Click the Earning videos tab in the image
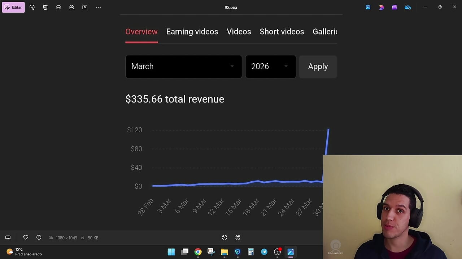Screen dimensions: 462x259 [x=192, y=32]
